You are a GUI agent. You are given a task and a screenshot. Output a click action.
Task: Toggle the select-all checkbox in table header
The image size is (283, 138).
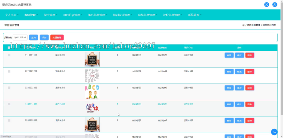[9, 48]
